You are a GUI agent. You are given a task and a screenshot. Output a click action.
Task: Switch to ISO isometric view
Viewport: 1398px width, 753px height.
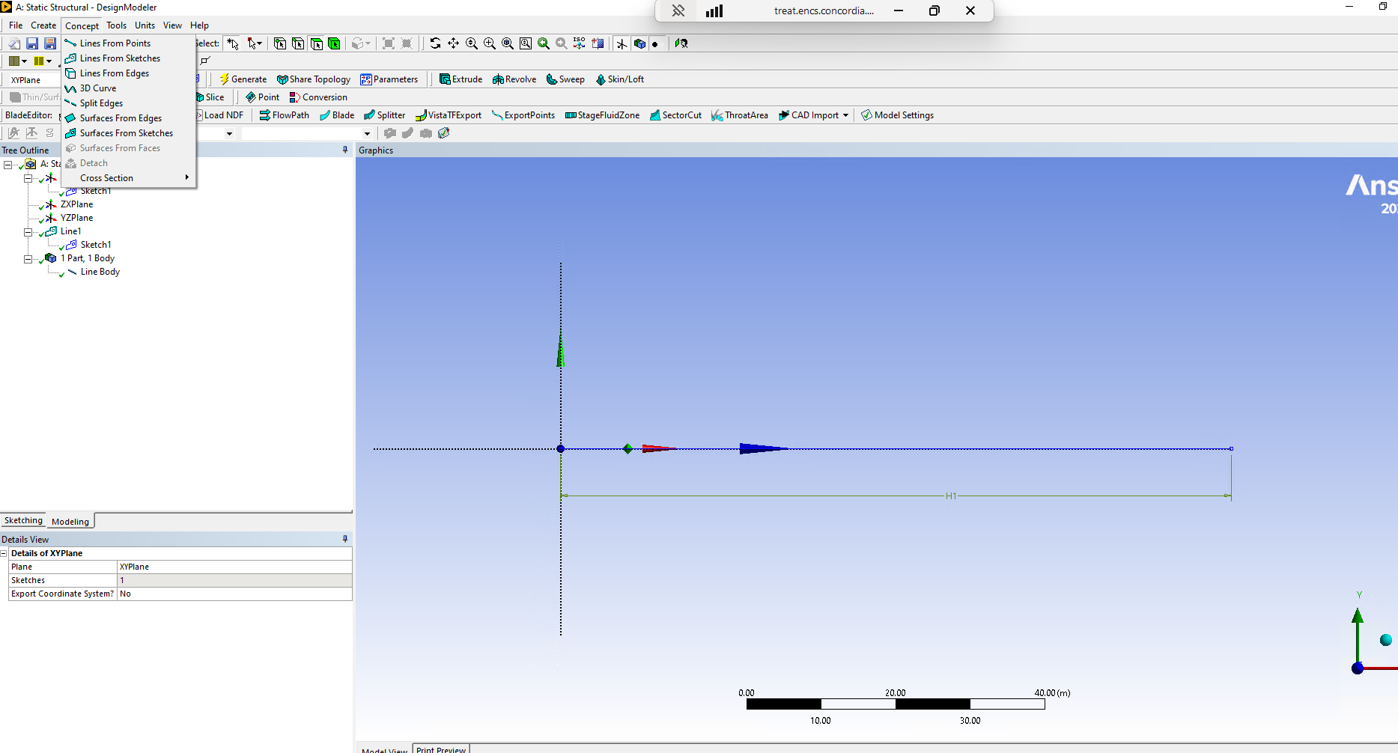click(580, 43)
